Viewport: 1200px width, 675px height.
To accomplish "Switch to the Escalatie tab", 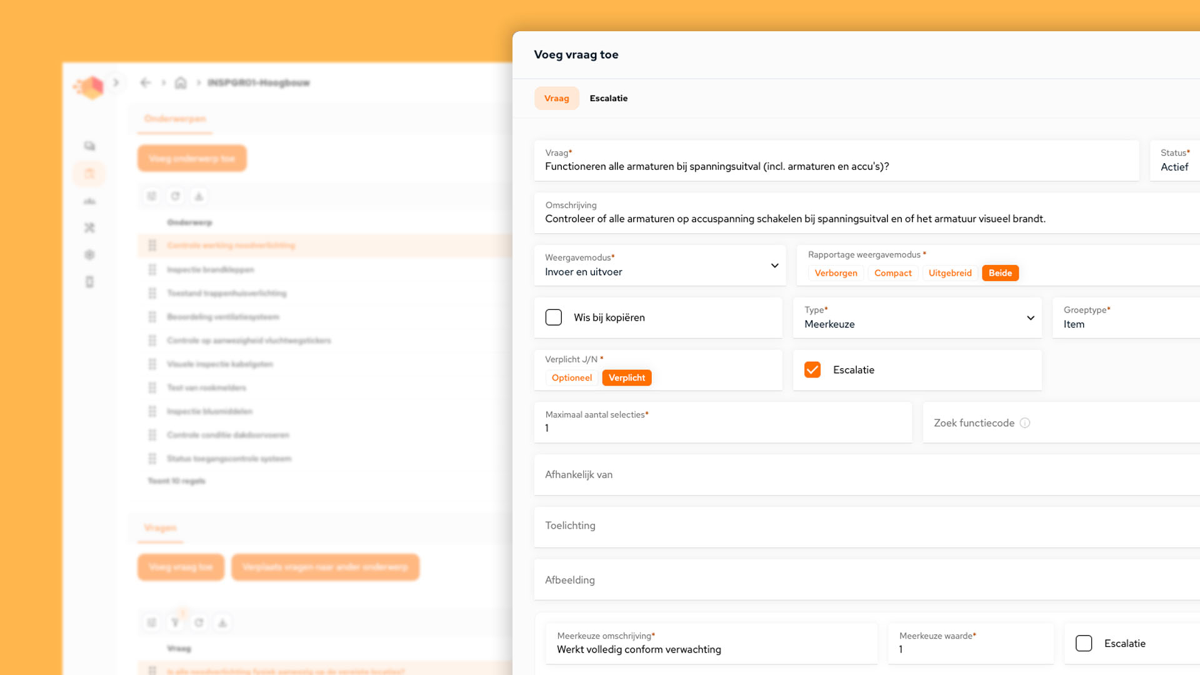I will [x=608, y=98].
